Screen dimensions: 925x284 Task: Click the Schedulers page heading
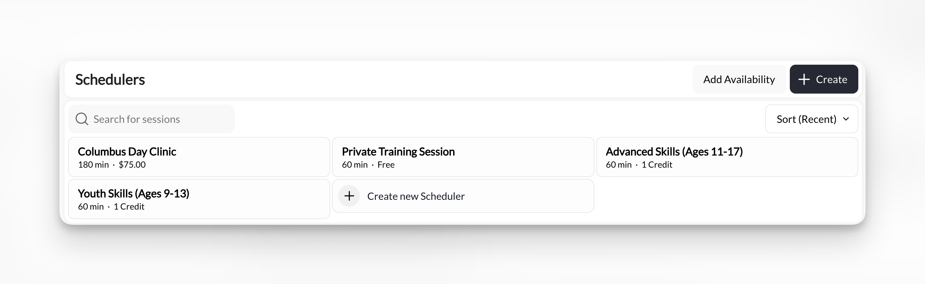click(x=110, y=79)
